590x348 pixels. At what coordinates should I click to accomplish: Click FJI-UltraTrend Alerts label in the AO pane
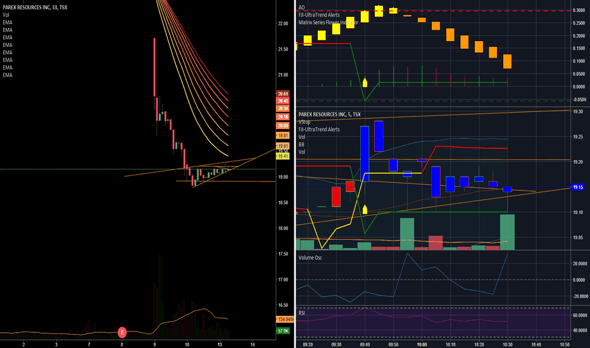[x=319, y=15]
